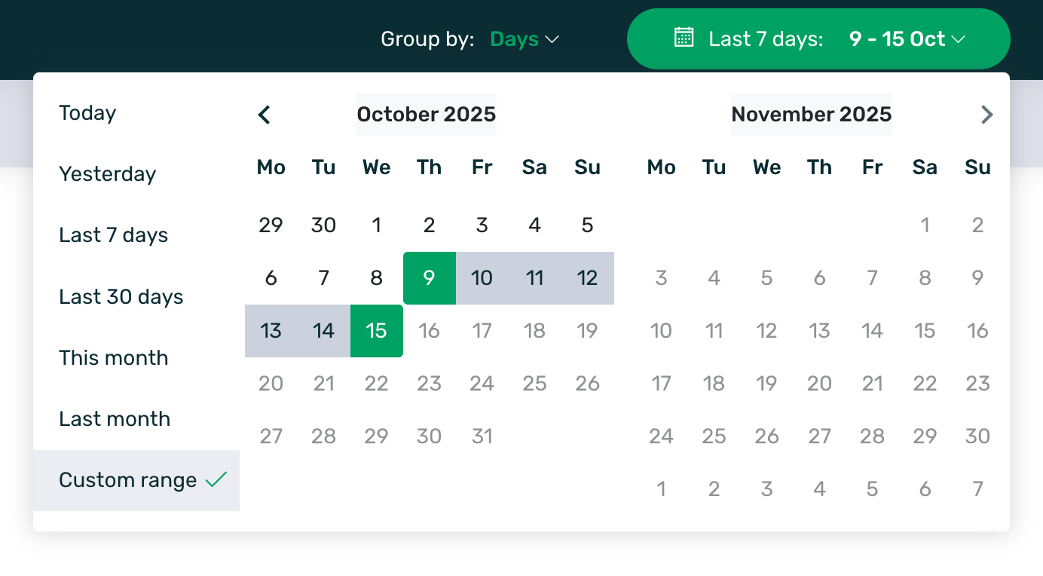The image size is (1043, 576).
Task: Select October 6 in the calendar
Action: [x=271, y=278]
